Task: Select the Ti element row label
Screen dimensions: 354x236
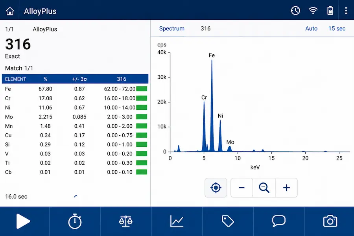Action: click(x=7, y=163)
